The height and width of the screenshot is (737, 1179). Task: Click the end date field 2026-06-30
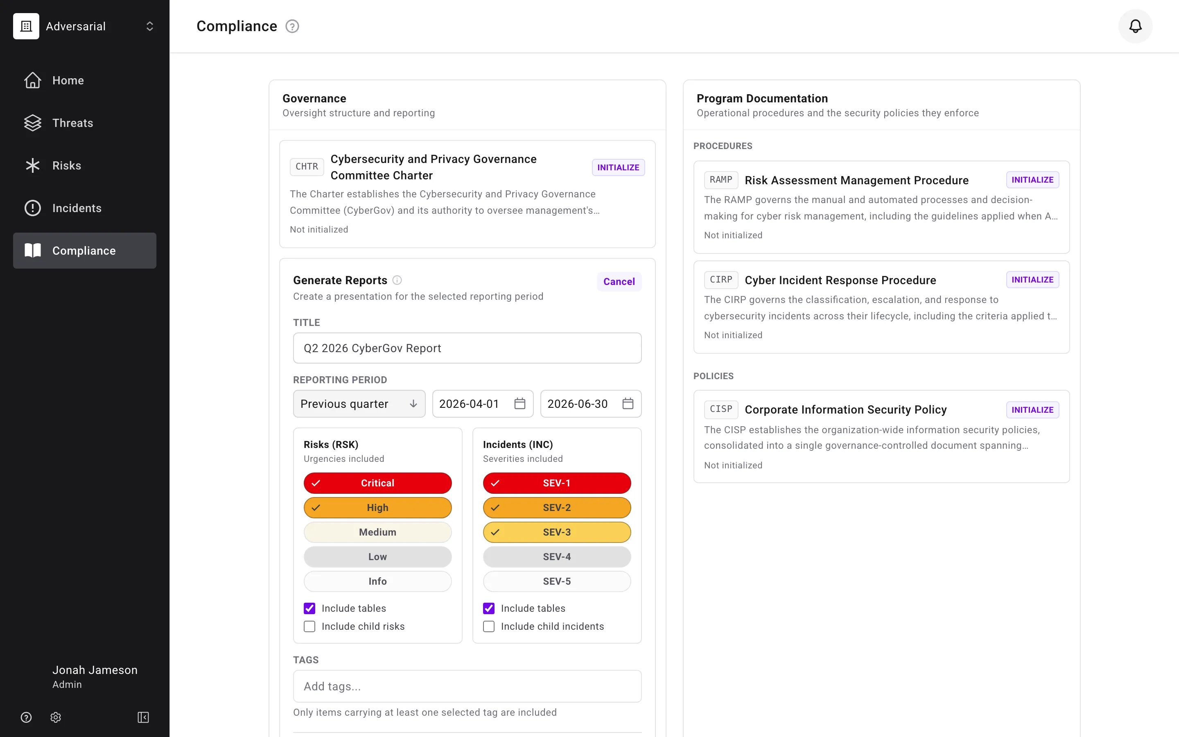pyautogui.click(x=591, y=404)
